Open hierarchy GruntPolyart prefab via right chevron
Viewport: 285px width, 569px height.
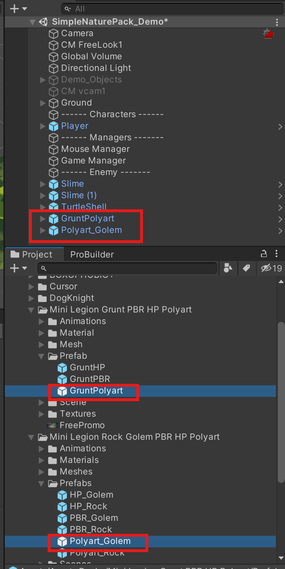(280, 219)
